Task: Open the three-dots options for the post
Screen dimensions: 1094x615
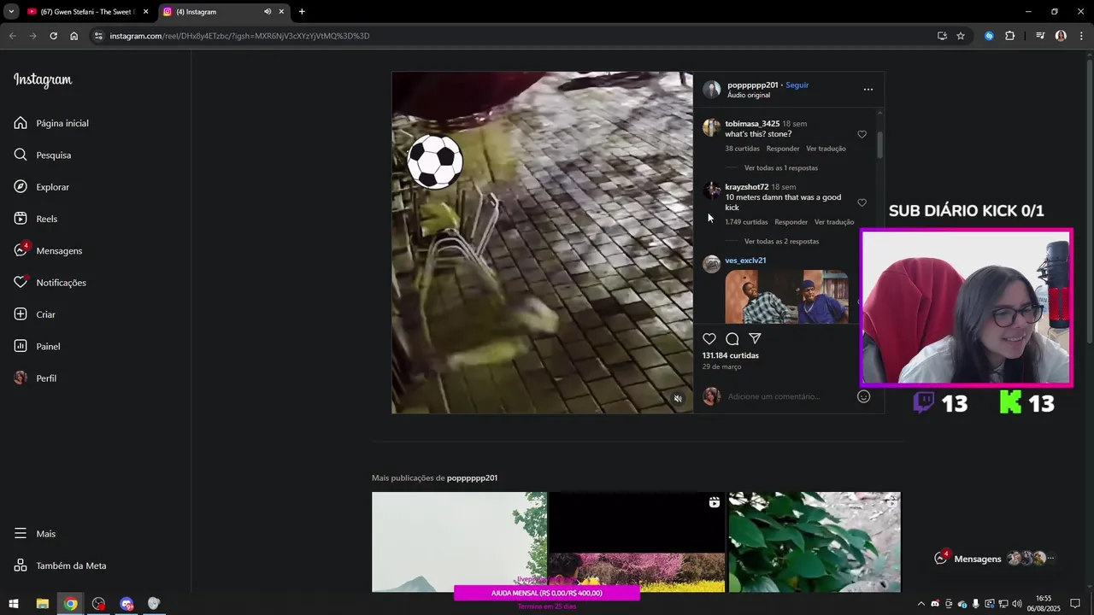Action: pyautogui.click(x=868, y=90)
